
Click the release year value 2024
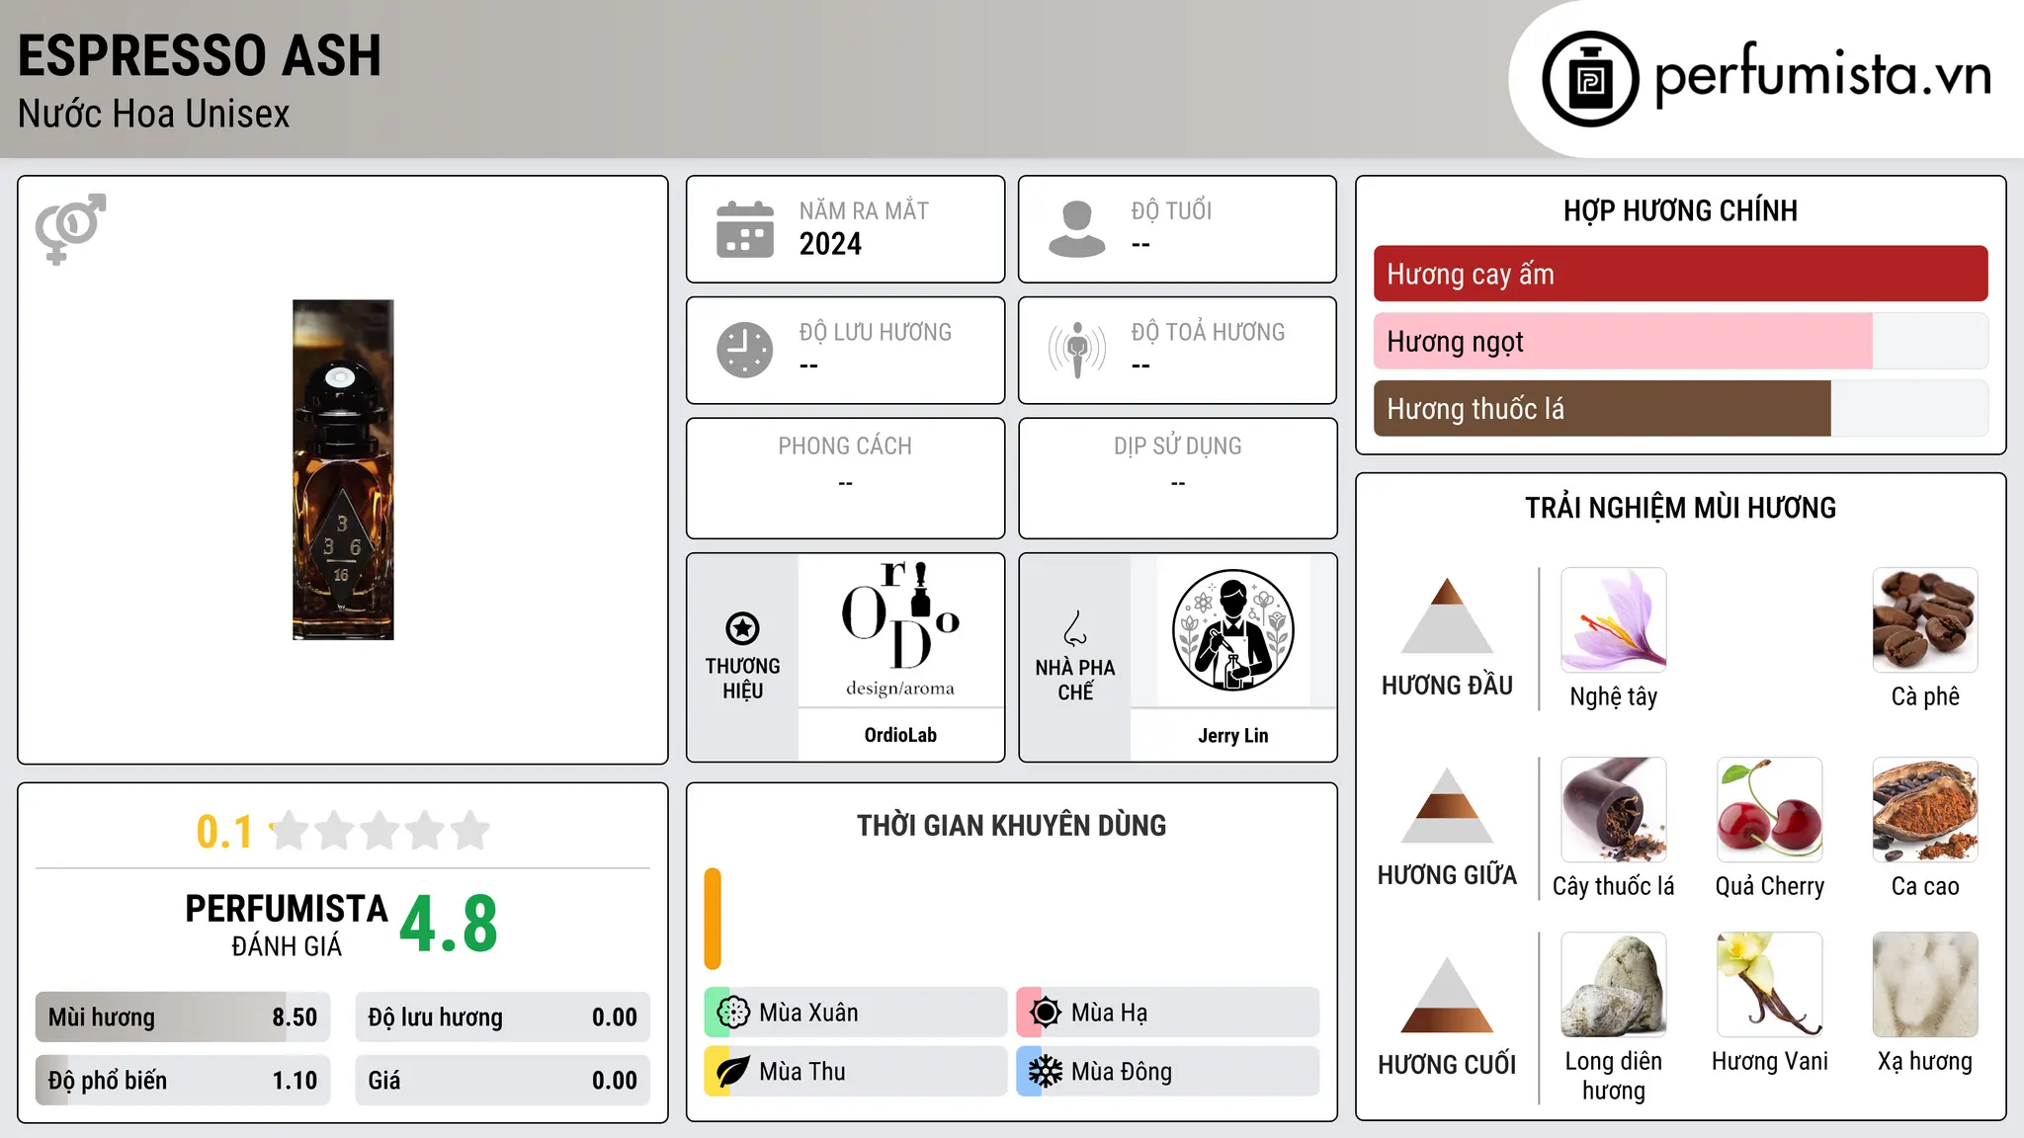tap(830, 244)
